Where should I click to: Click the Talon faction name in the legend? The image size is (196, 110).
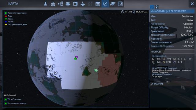pos(10,19)
